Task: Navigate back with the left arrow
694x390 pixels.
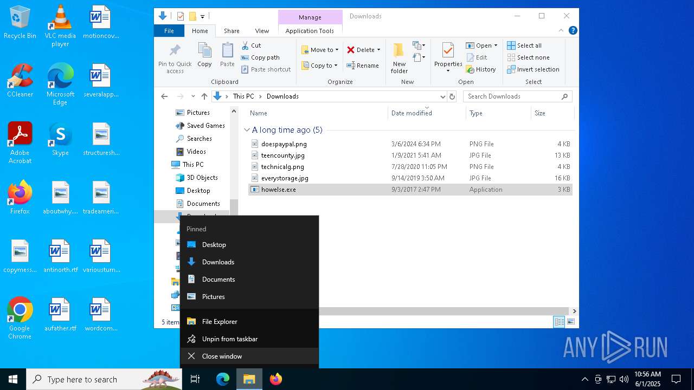Action: (164, 96)
